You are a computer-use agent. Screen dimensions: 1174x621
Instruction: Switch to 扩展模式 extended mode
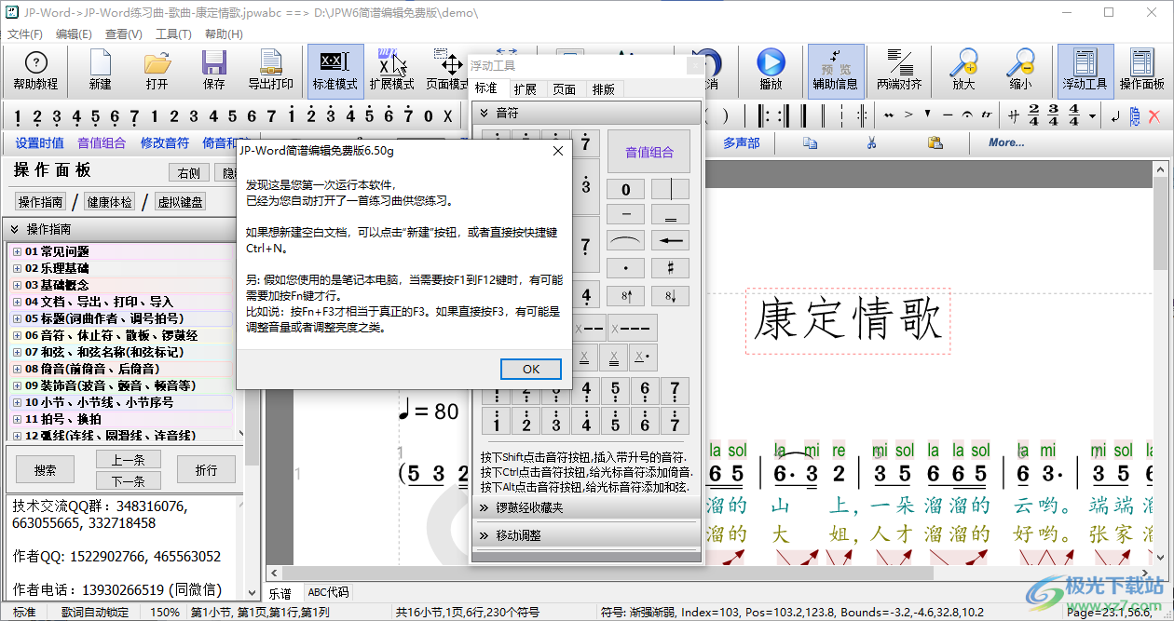(392, 71)
